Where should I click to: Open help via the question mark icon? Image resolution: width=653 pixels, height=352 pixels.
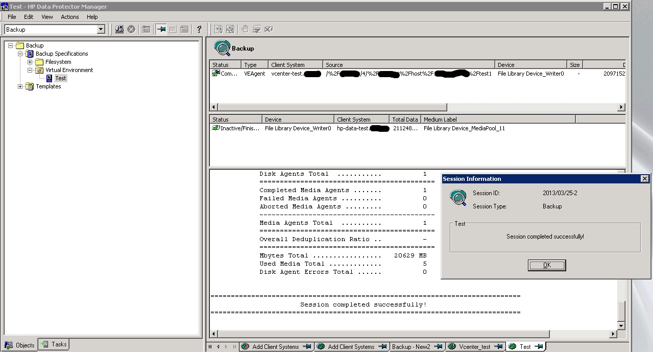(x=199, y=29)
